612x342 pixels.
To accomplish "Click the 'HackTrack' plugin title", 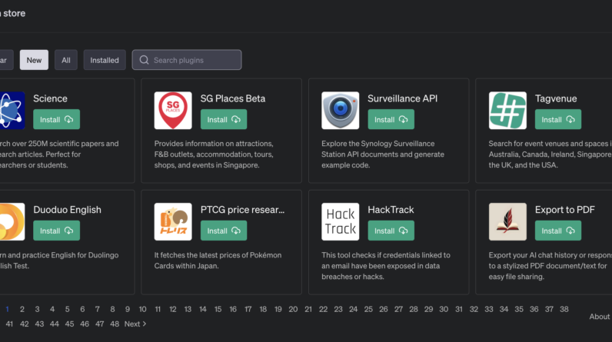I will pyautogui.click(x=391, y=210).
